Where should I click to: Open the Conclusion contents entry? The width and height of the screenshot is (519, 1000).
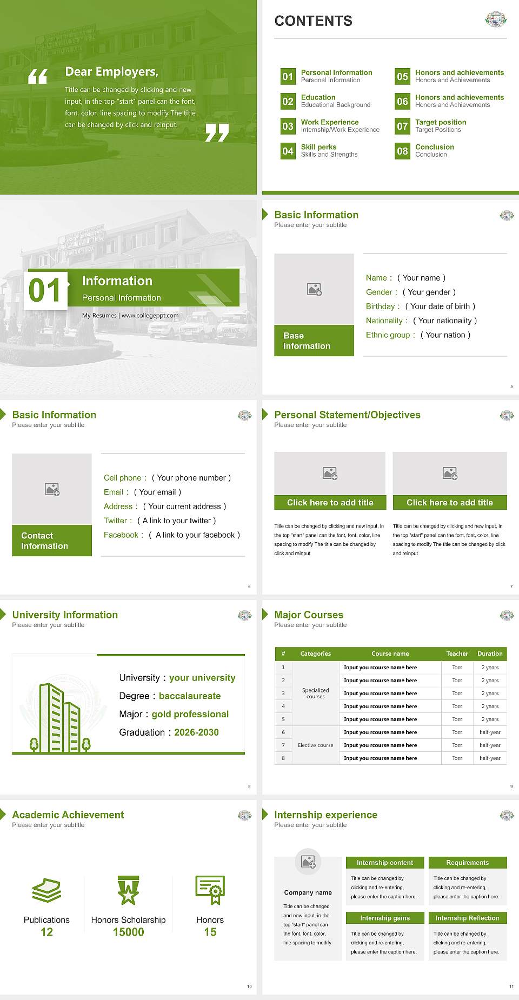click(x=435, y=151)
